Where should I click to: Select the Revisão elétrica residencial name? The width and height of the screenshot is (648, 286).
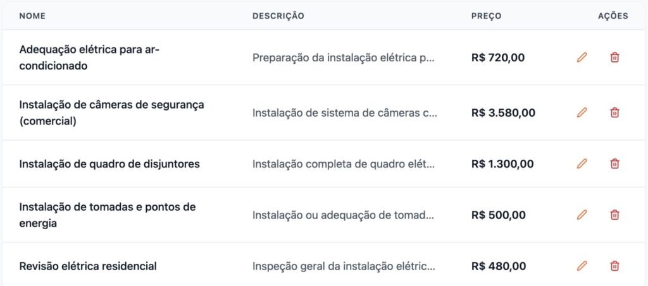tap(88, 266)
